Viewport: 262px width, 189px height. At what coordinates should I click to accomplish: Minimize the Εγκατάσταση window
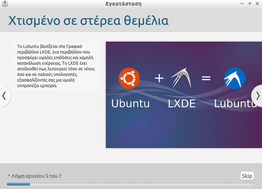[x=242, y=3]
